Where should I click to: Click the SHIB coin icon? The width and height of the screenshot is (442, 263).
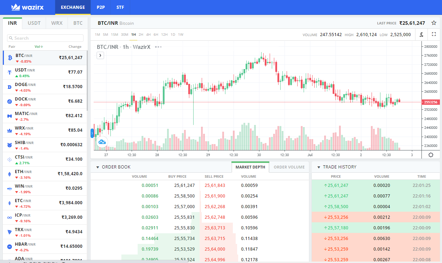pos(10,145)
